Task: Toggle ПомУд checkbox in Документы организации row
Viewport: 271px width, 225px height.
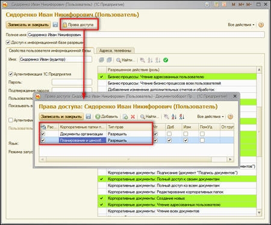Action: 202,134
